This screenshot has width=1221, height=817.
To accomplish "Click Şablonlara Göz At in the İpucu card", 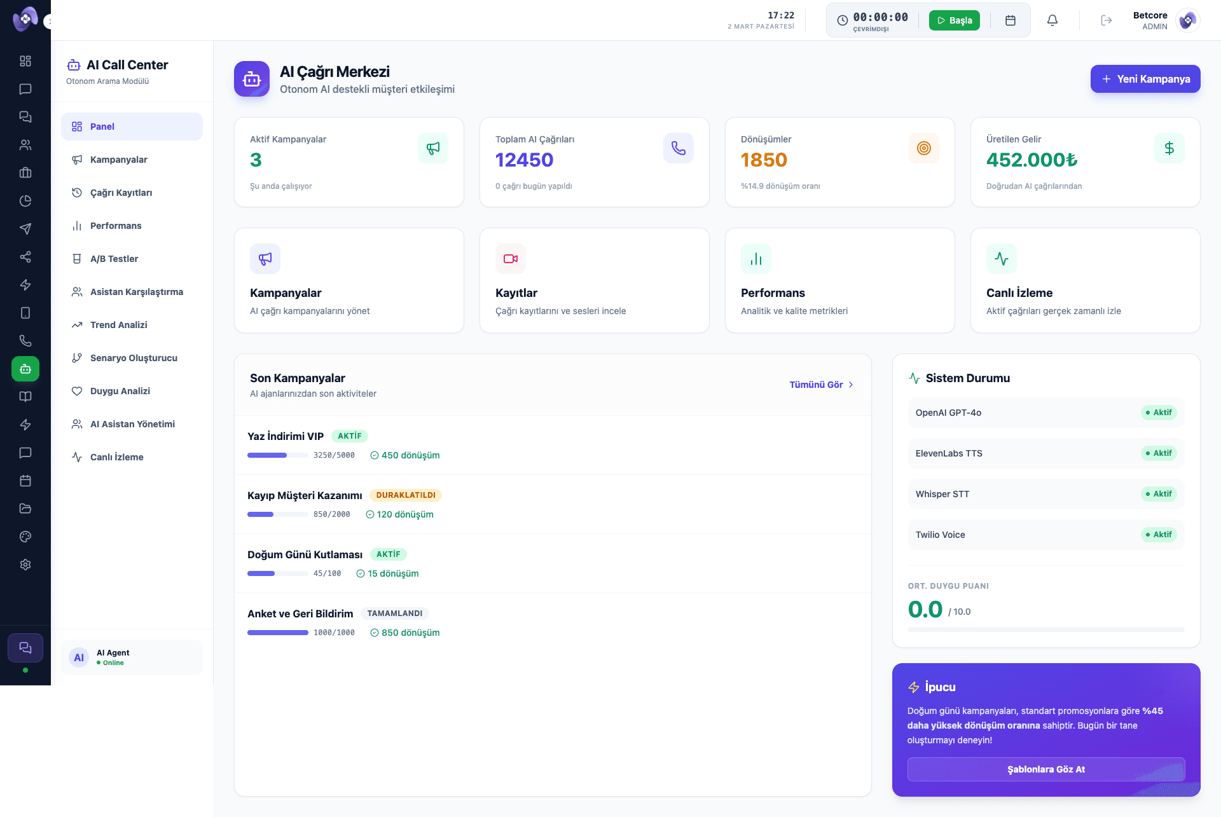I will point(1046,769).
